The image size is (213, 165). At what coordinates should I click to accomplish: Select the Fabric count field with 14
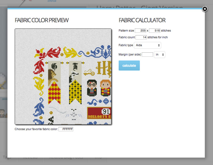(x=141, y=37)
